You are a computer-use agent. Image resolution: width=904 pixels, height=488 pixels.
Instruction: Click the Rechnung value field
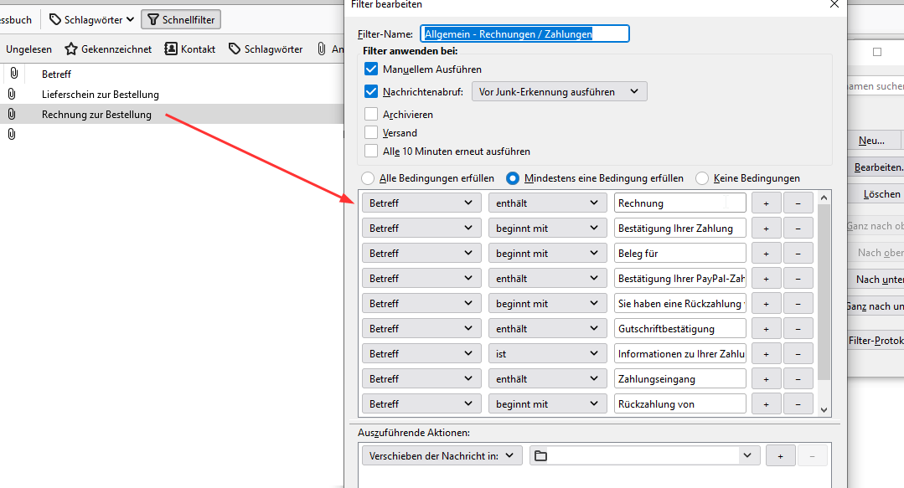pos(679,203)
